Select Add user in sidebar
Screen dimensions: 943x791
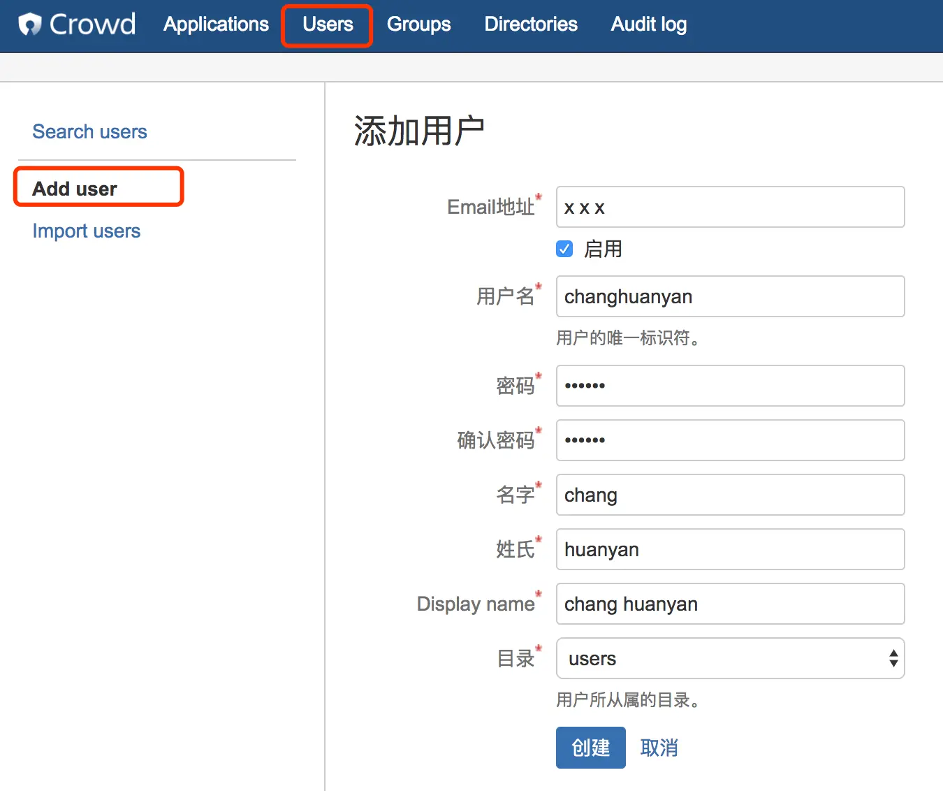(x=75, y=189)
